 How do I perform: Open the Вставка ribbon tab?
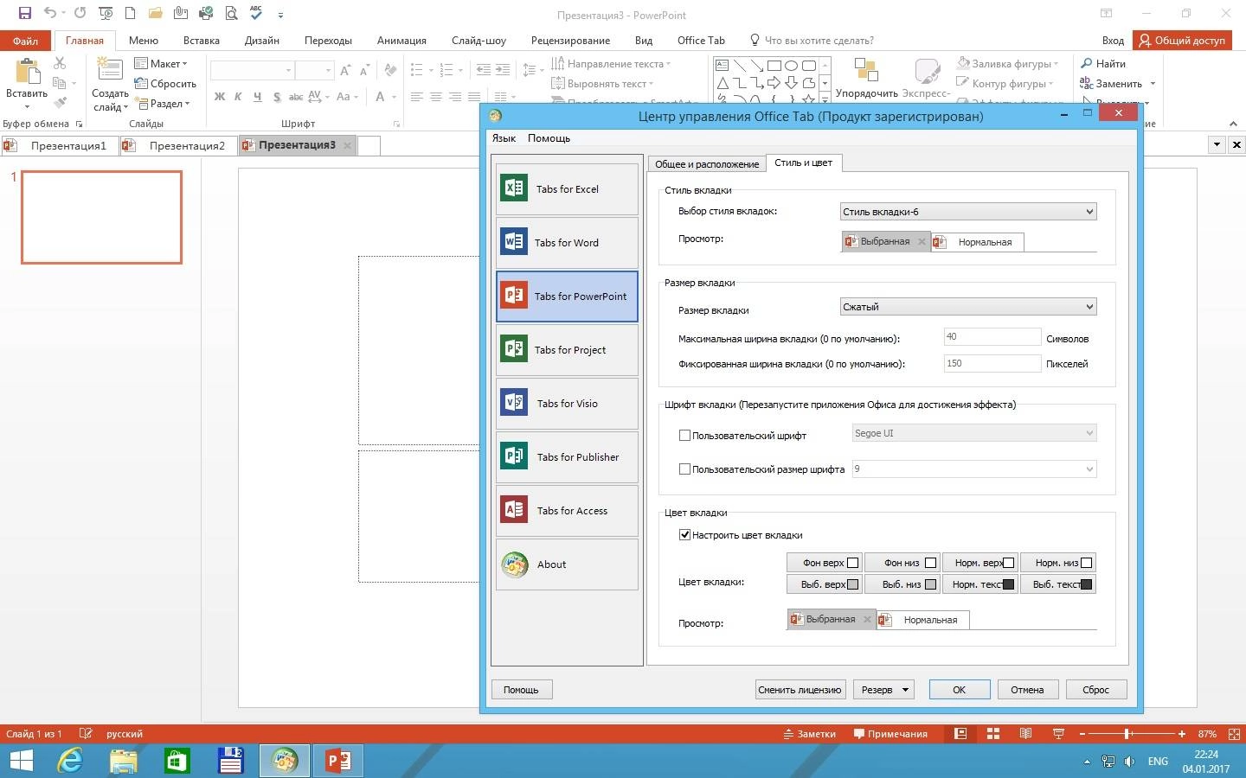(201, 40)
